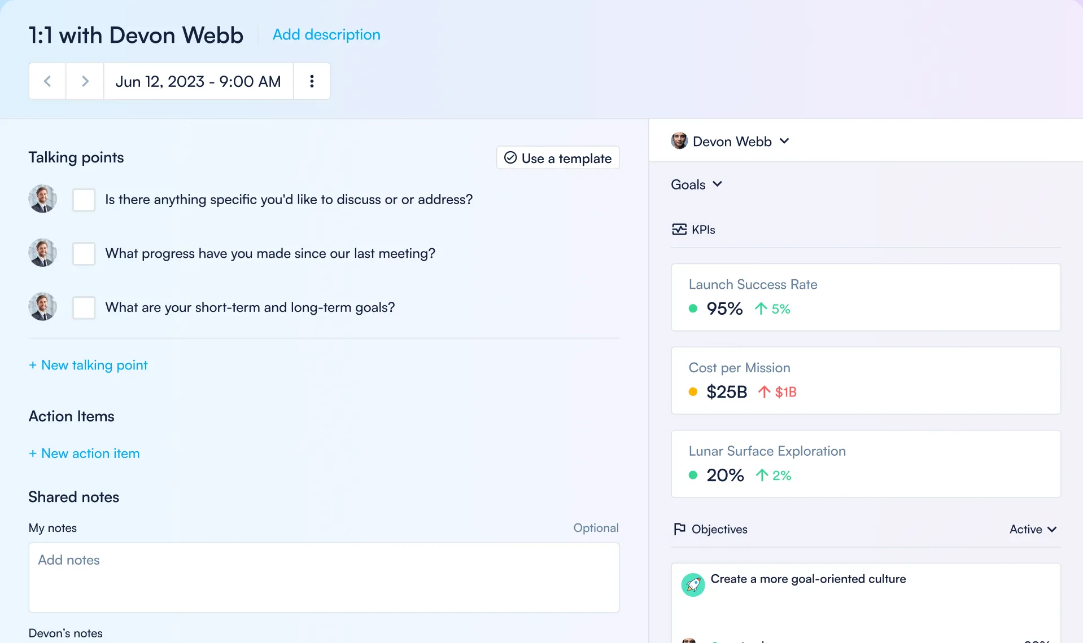Complete the short-term and long-term goals item
Image resolution: width=1083 pixels, height=643 pixels.
pyautogui.click(x=84, y=307)
